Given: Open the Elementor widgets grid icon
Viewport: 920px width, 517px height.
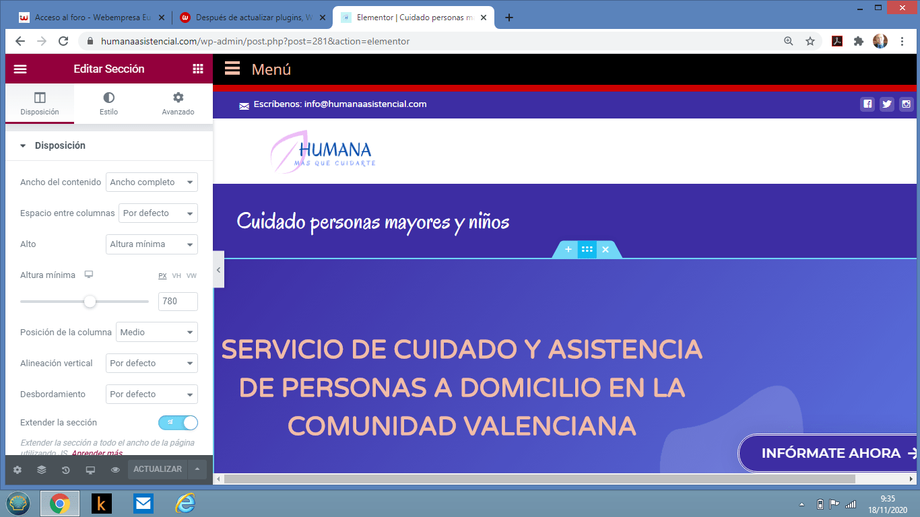Looking at the screenshot, I should click(x=197, y=69).
